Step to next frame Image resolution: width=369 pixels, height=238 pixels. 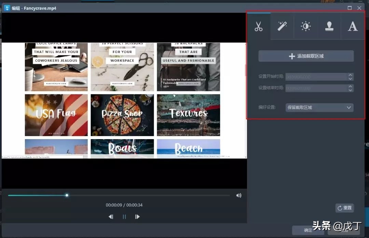click(137, 217)
